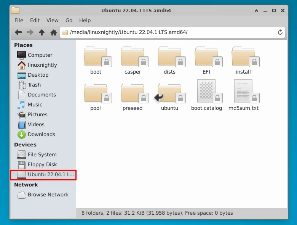This screenshot has height=225, width=297.
Task: Open Computer in the Places sidebar
Action: coord(43,55)
